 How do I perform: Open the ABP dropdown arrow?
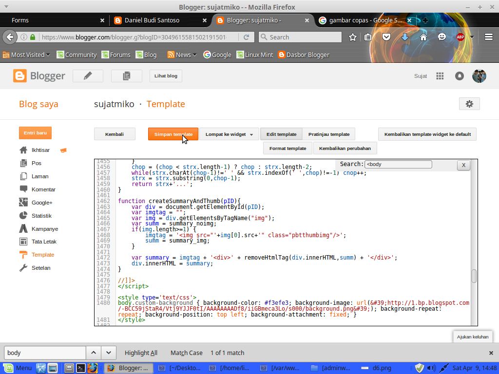click(x=472, y=37)
